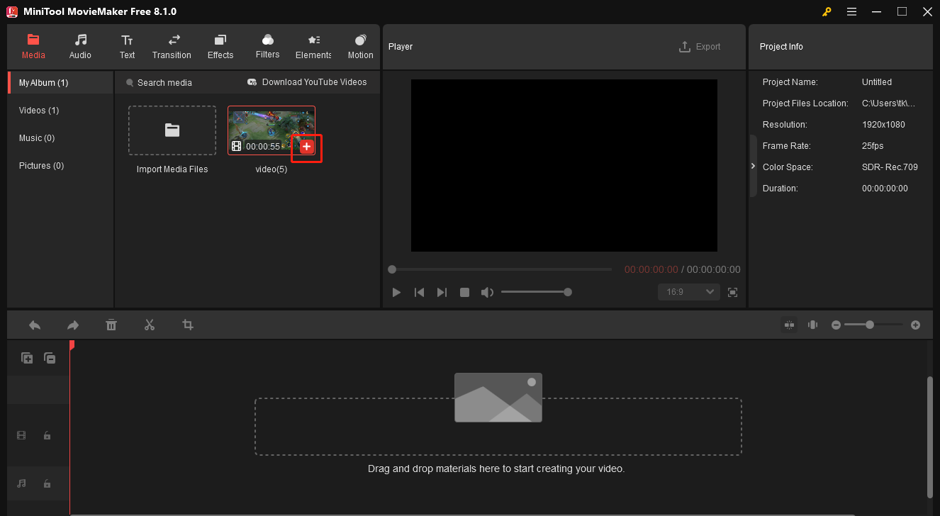Click the audio track music note icon
Image resolution: width=940 pixels, height=516 pixels.
click(x=21, y=483)
